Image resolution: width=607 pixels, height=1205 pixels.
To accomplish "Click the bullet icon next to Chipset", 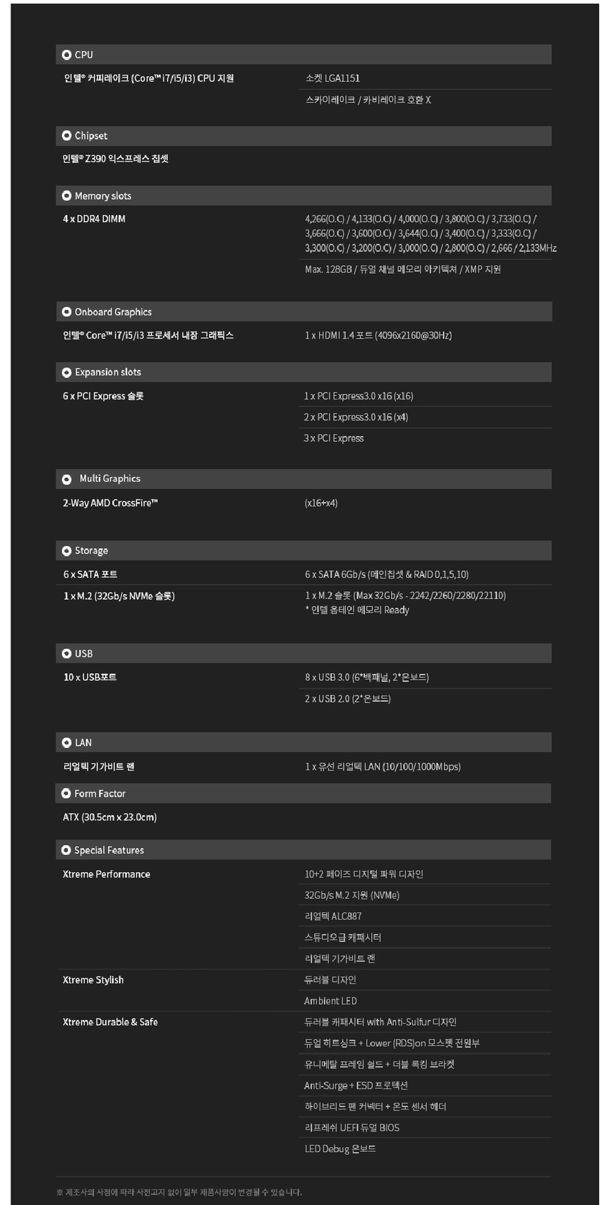I will (x=67, y=135).
